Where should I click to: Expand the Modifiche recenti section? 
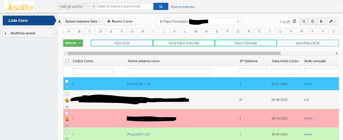click(28, 33)
